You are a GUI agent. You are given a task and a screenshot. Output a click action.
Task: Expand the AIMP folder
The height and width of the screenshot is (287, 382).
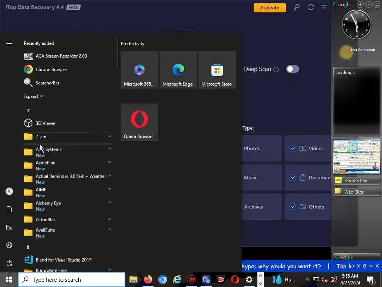pyautogui.click(x=110, y=189)
